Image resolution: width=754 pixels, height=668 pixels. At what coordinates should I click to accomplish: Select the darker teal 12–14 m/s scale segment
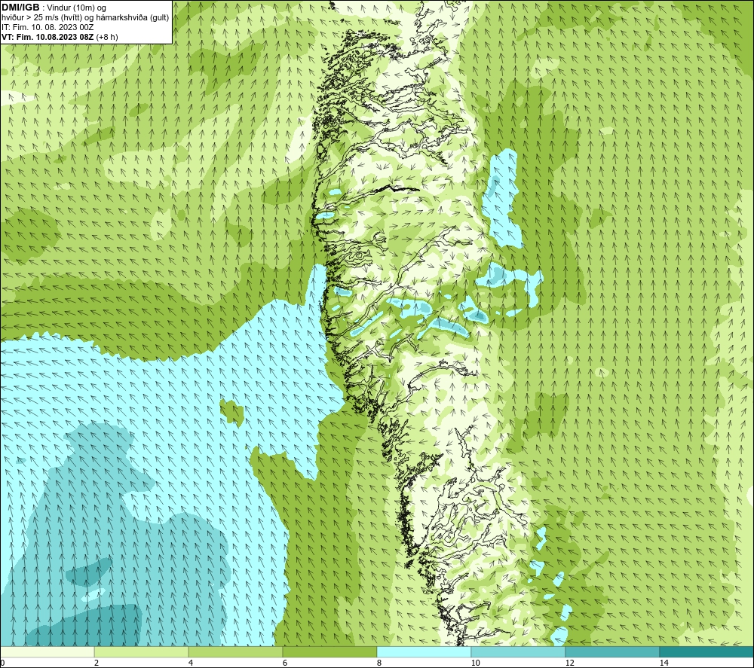(x=612, y=651)
